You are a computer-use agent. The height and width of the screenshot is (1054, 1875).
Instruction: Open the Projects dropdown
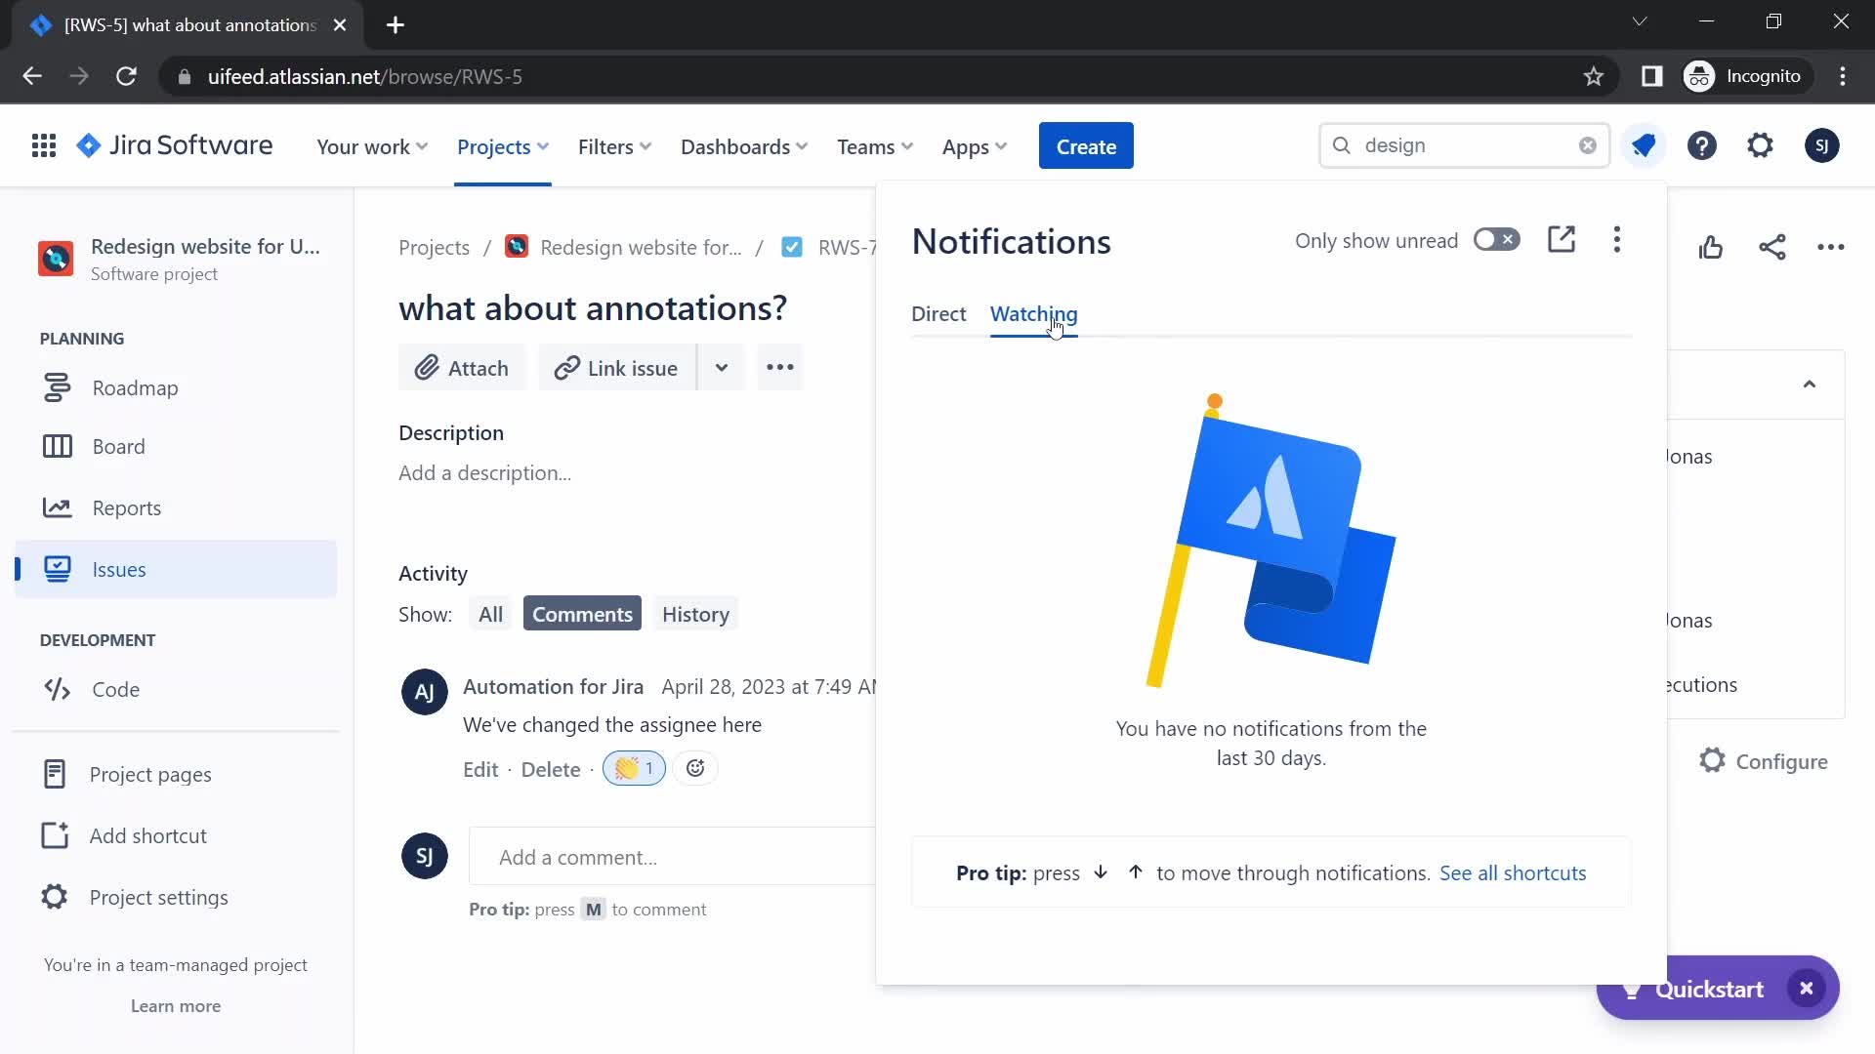coord(503,147)
